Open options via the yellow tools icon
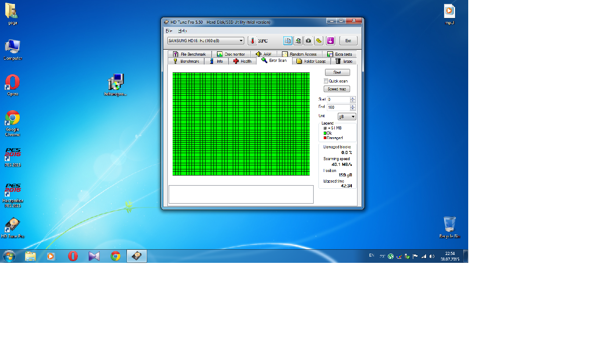The image size is (600, 337). 319,41
